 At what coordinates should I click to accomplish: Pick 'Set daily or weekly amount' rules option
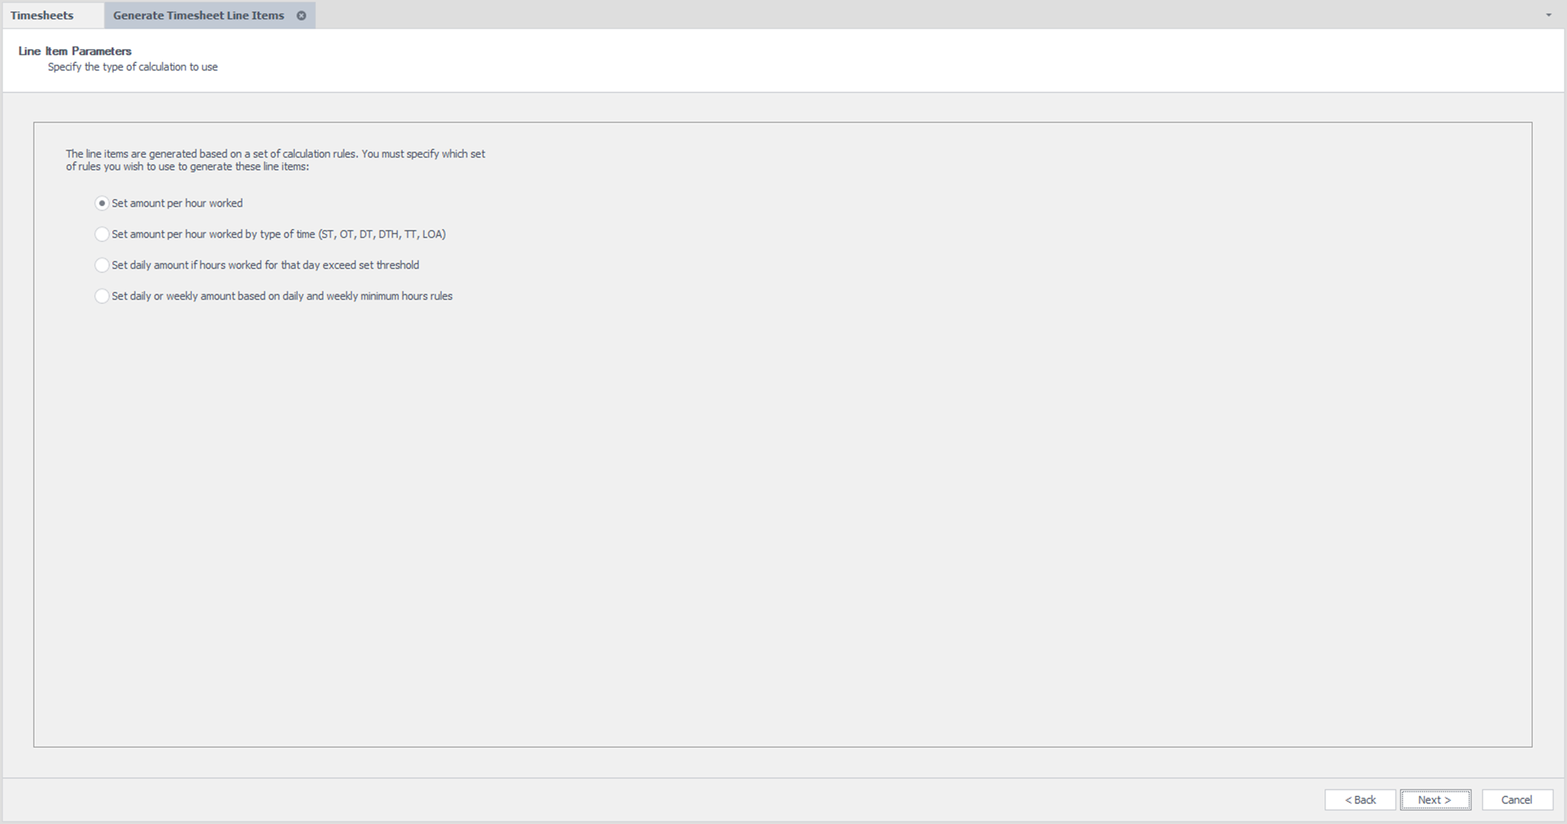point(282,296)
